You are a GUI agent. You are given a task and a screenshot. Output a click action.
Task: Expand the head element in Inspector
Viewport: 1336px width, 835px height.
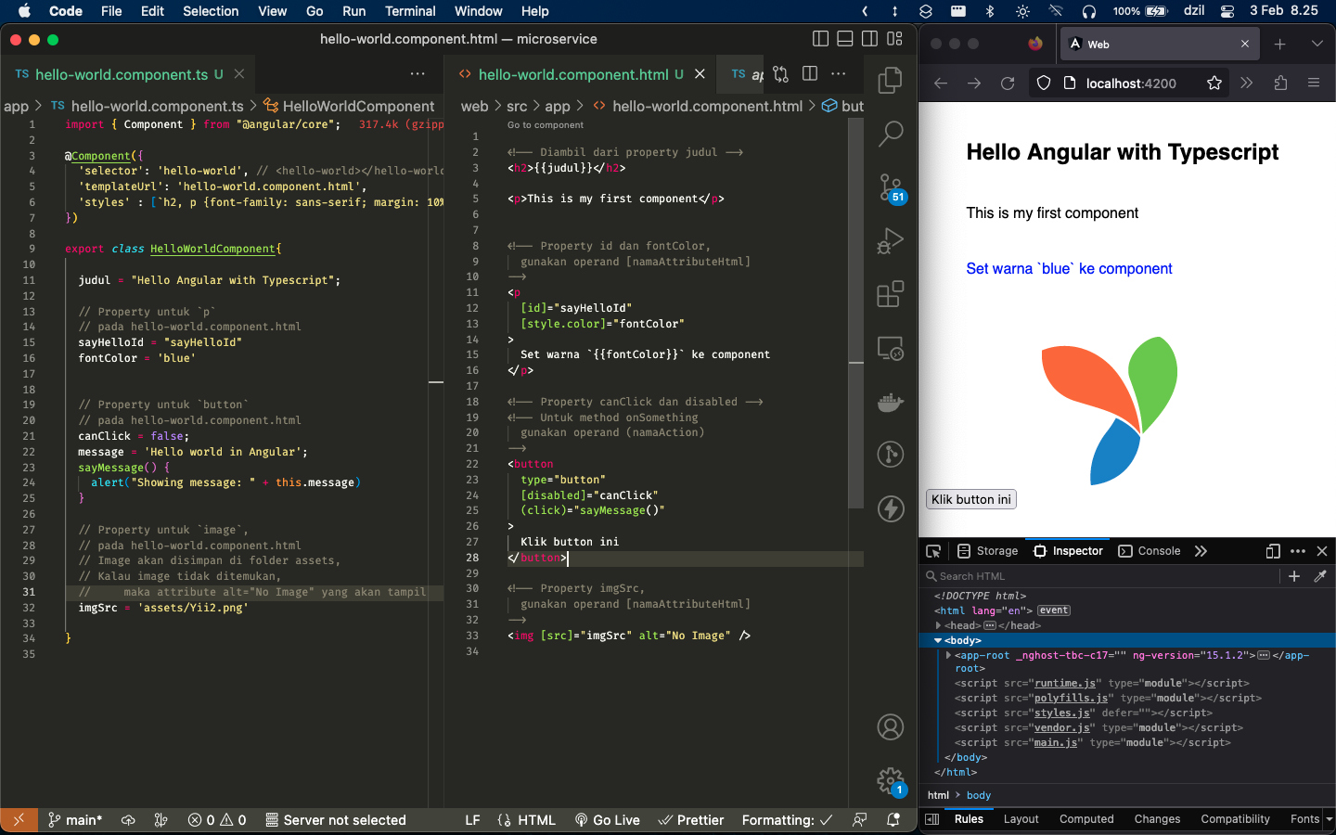tap(939, 625)
